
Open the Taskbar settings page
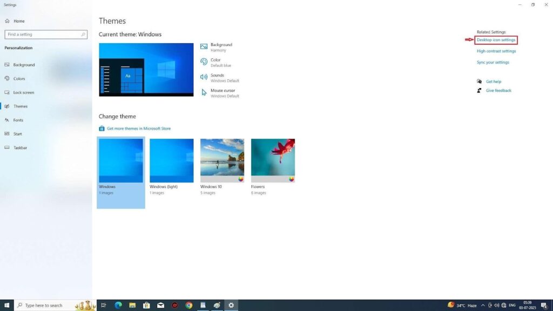click(20, 147)
